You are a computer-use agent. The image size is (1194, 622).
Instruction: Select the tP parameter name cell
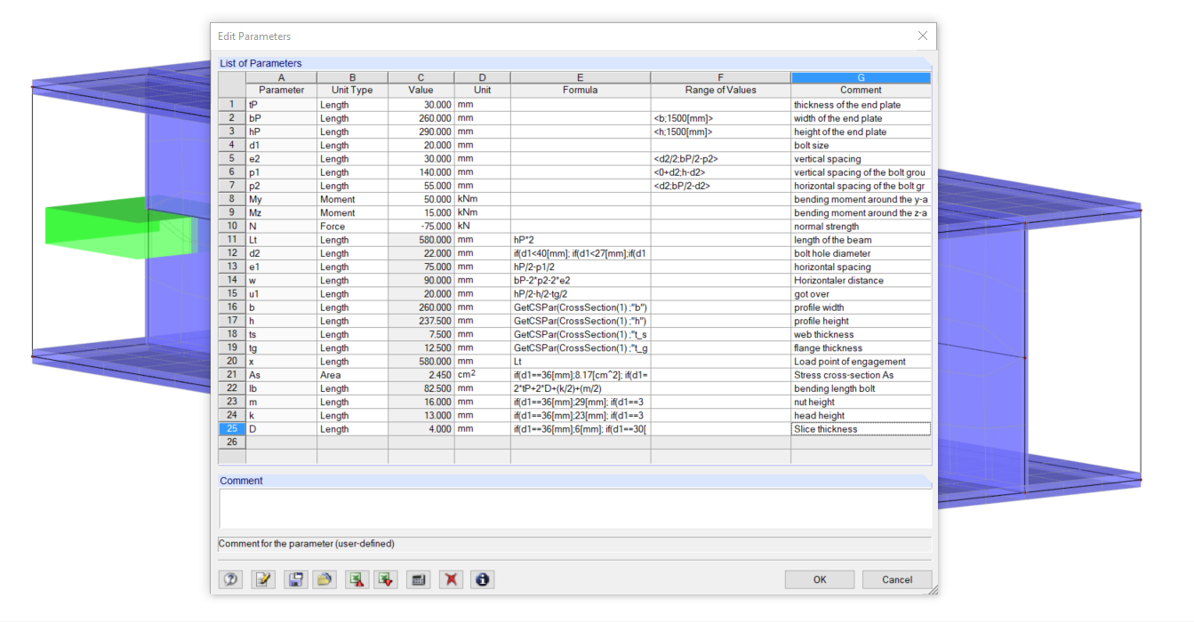[281, 104]
